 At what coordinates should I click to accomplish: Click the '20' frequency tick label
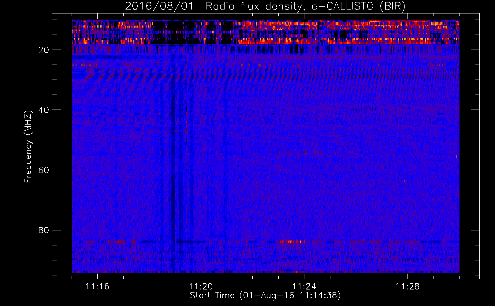pyautogui.click(x=44, y=50)
